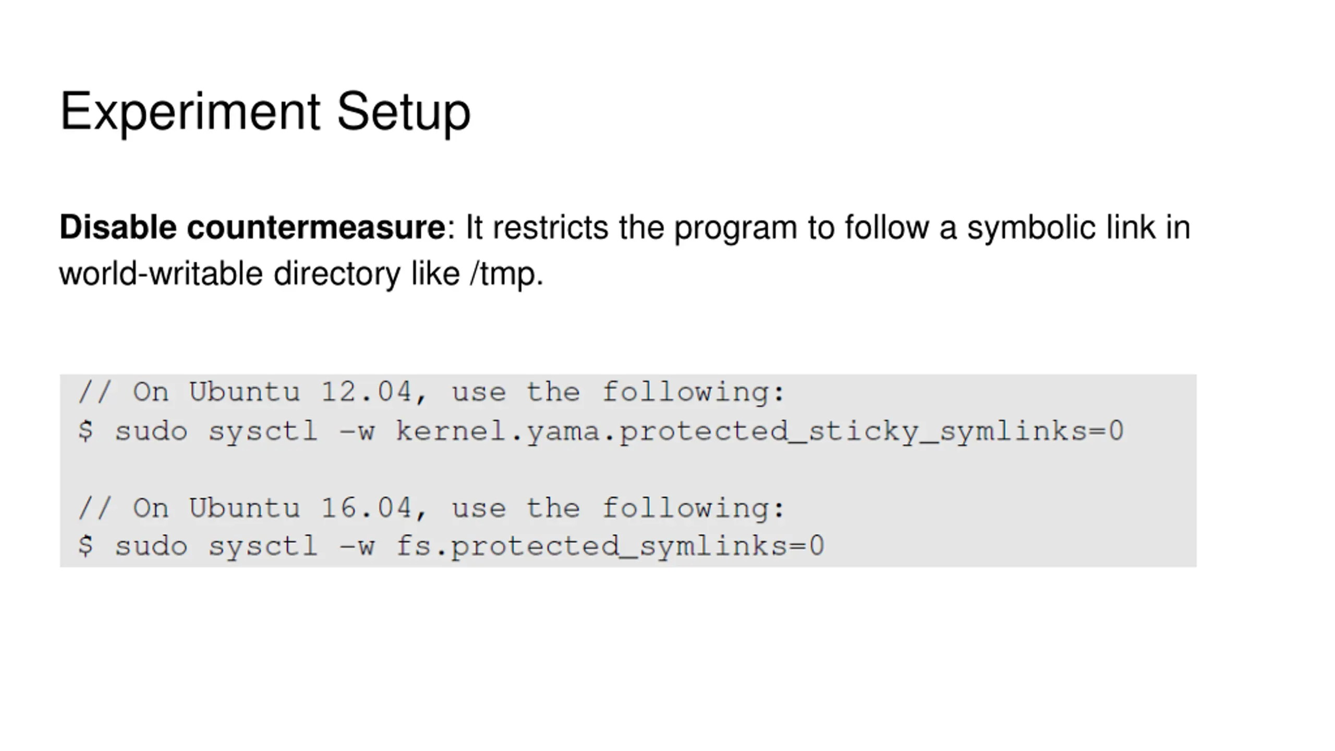Click the world-writable word

pyautogui.click(x=161, y=274)
